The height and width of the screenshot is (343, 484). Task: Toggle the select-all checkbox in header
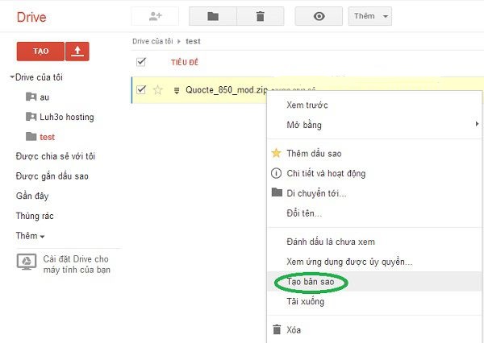141,62
